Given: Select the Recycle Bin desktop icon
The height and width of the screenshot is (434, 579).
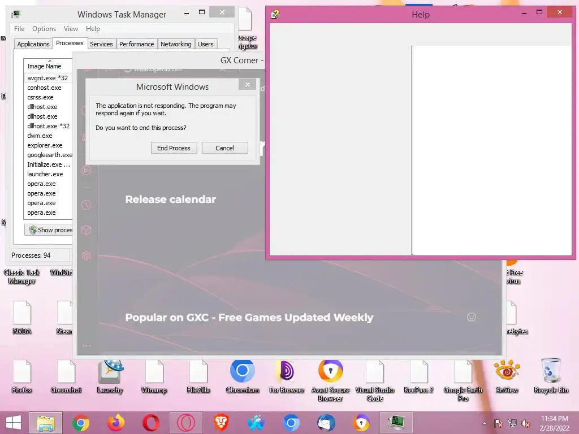Looking at the screenshot, I should pos(551,375).
